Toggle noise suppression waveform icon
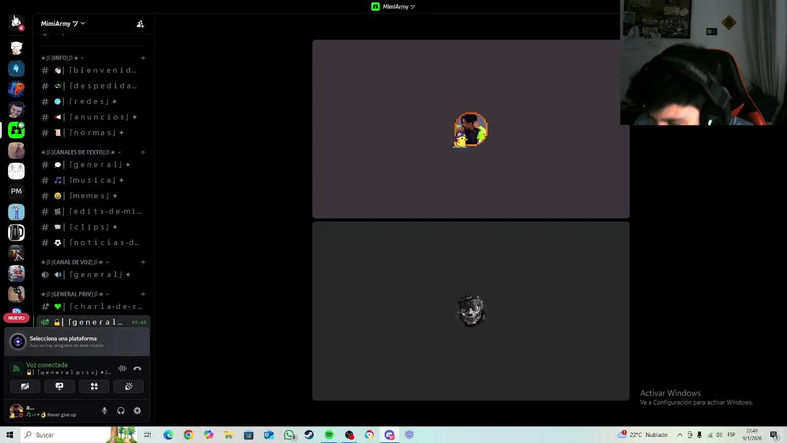 pyautogui.click(x=122, y=369)
